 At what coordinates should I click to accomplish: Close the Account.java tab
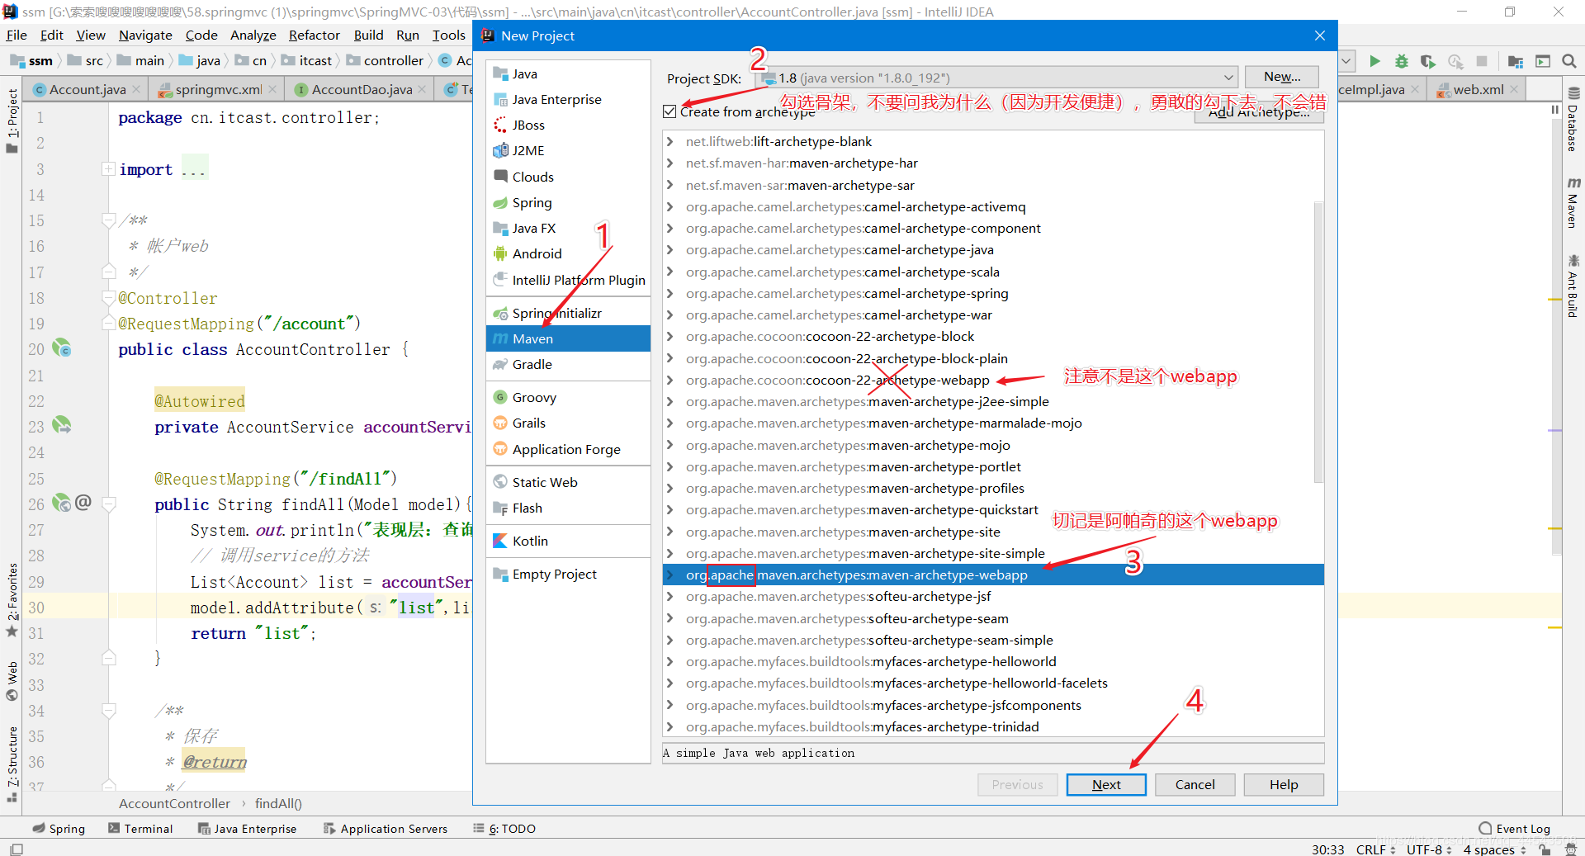(x=136, y=89)
